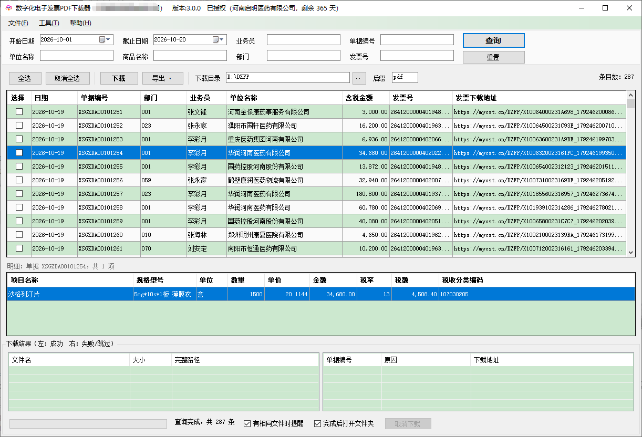642x437 pixels.
Task: Open the 工具(T) menu
Action: [49, 23]
